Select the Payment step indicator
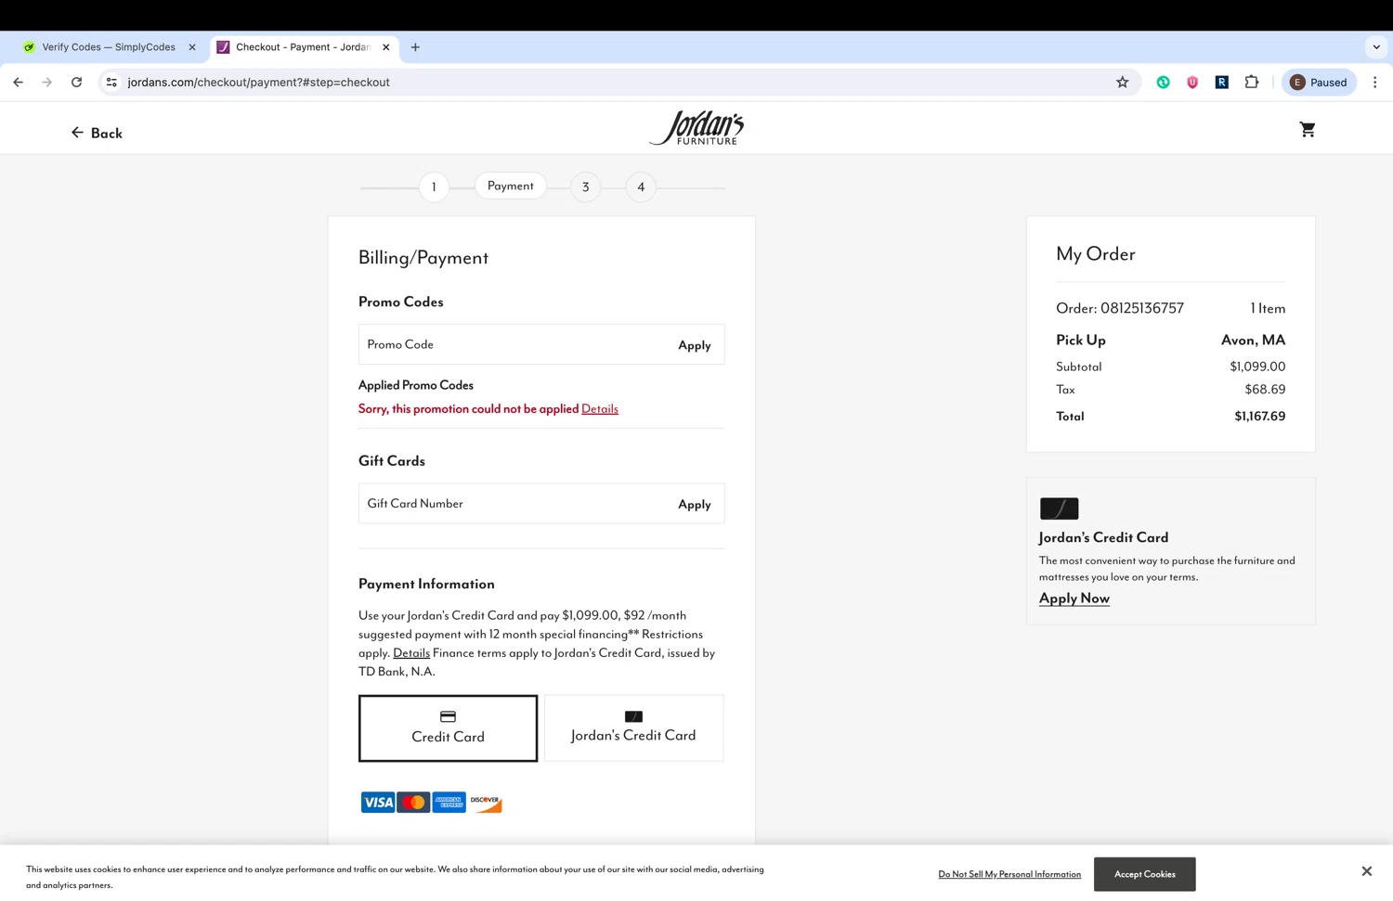The width and height of the screenshot is (1393, 901). [511, 186]
